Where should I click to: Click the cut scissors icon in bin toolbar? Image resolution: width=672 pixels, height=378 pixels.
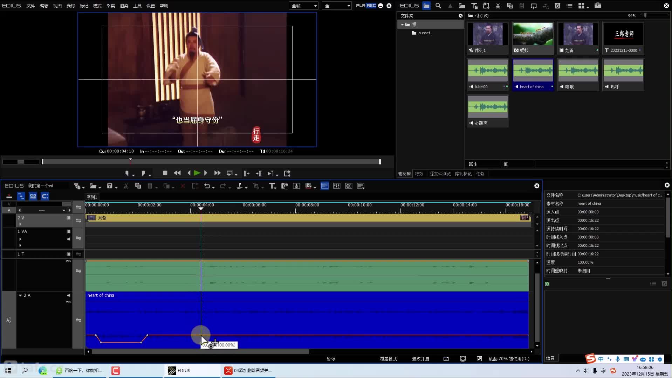[498, 6]
